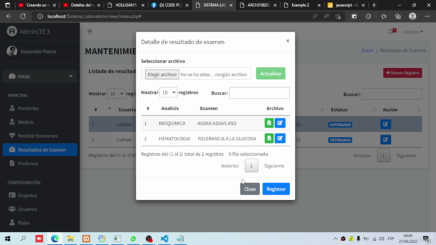Focus background Buscar search field
436x245 pixels.
pyautogui.click(x=392, y=94)
